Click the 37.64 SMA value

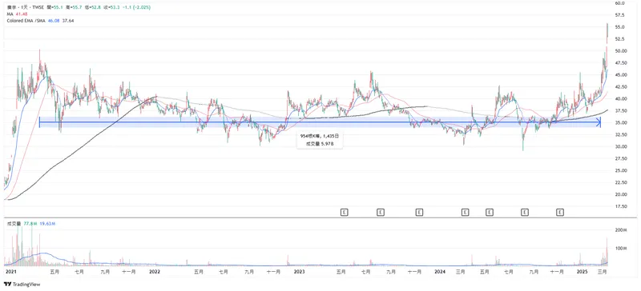(68, 20)
